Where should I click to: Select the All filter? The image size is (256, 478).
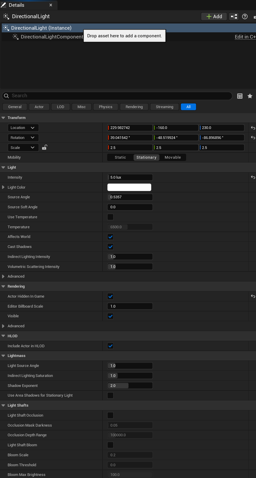tap(188, 107)
